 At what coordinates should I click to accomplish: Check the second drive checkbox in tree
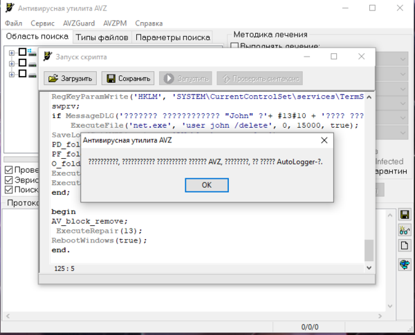(23, 63)
